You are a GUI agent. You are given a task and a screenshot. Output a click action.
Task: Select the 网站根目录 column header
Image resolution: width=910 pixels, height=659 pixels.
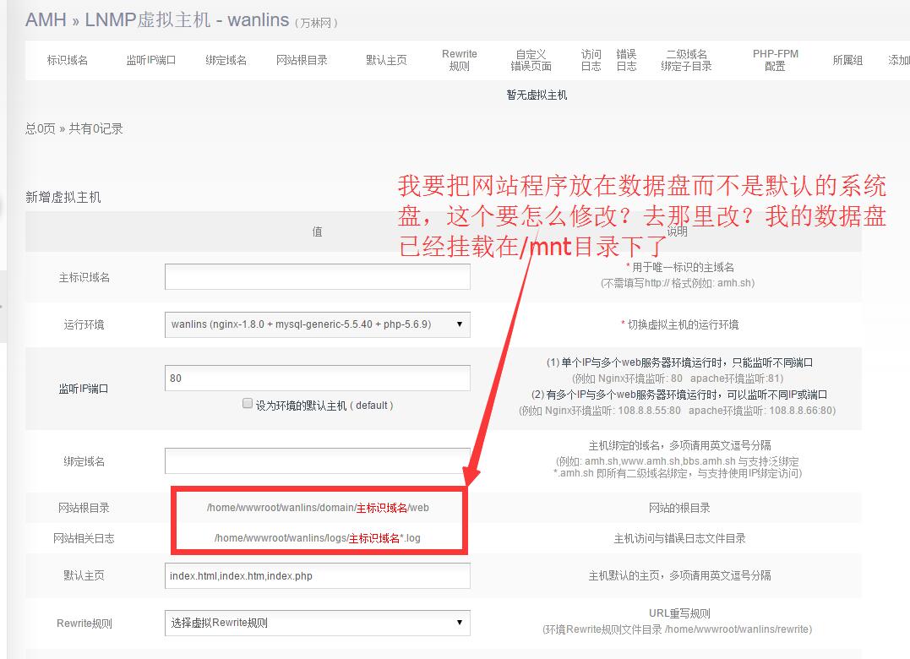coord(302,60)
